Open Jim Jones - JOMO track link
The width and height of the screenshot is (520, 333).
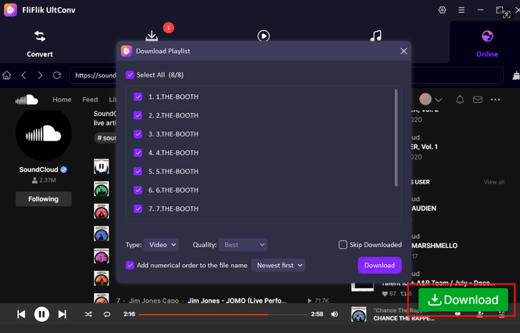[237, 300]
